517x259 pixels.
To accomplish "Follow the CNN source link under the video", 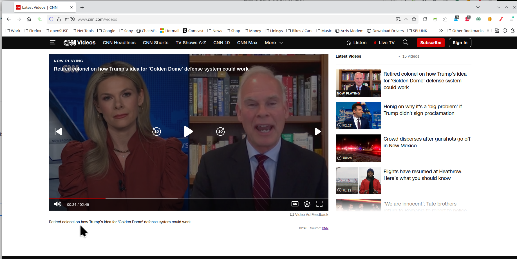I will point(325,228).
